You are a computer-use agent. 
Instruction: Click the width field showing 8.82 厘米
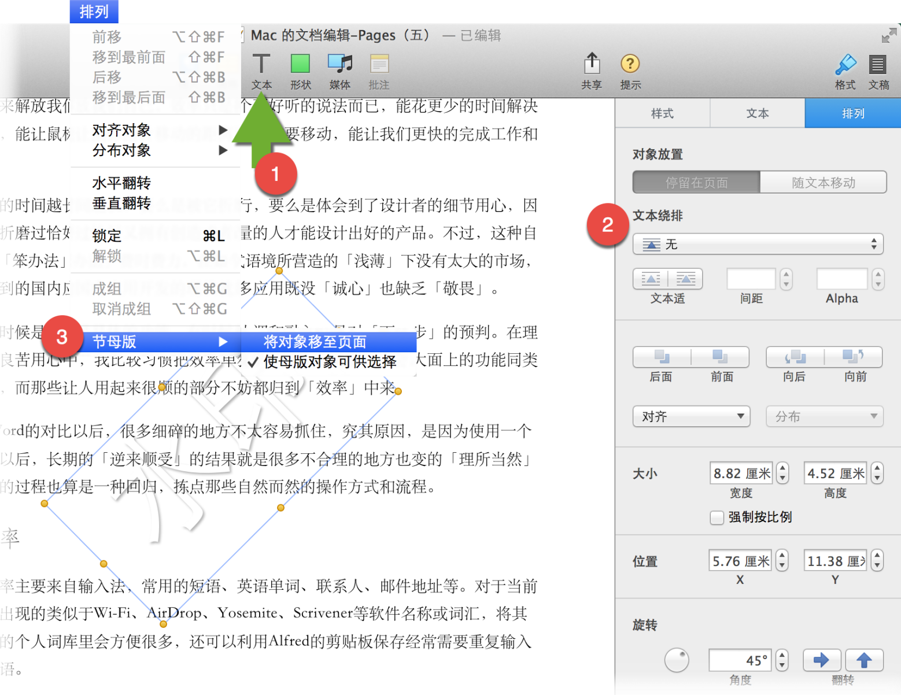point(741,473)
